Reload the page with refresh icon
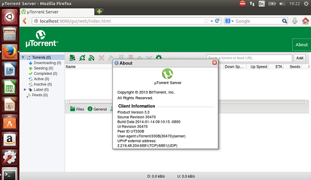Viewport: 311px width, 180px height. click(217, 21)
